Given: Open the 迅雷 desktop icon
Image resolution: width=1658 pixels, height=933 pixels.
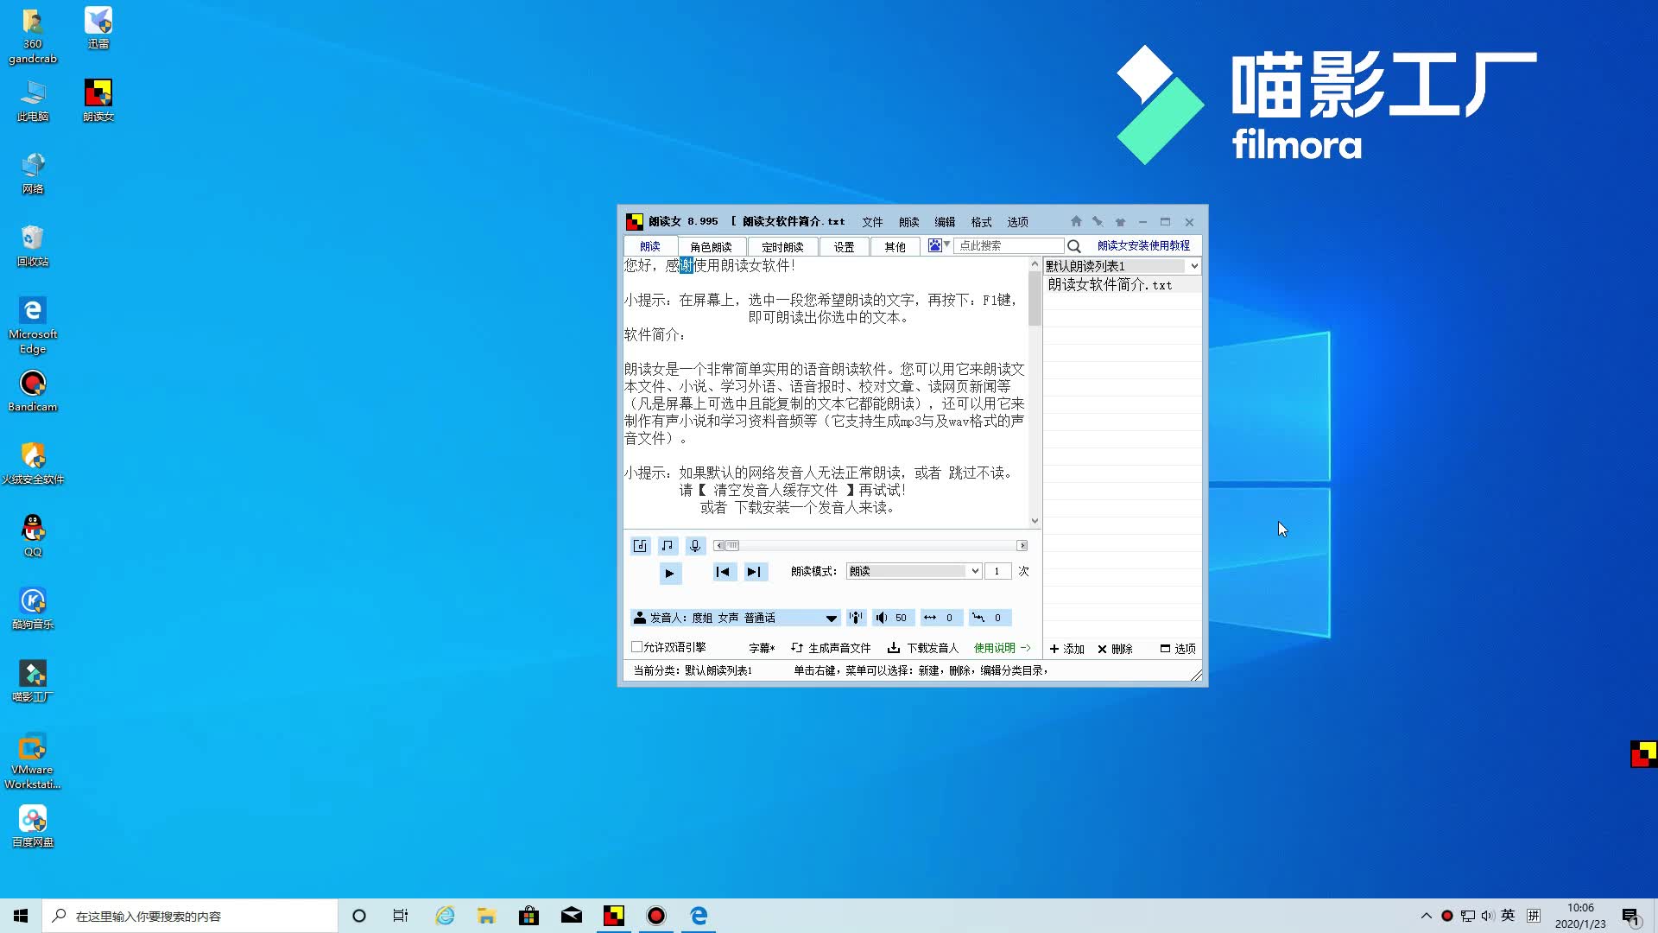Looking at the screenshot, I should (98, 28).
